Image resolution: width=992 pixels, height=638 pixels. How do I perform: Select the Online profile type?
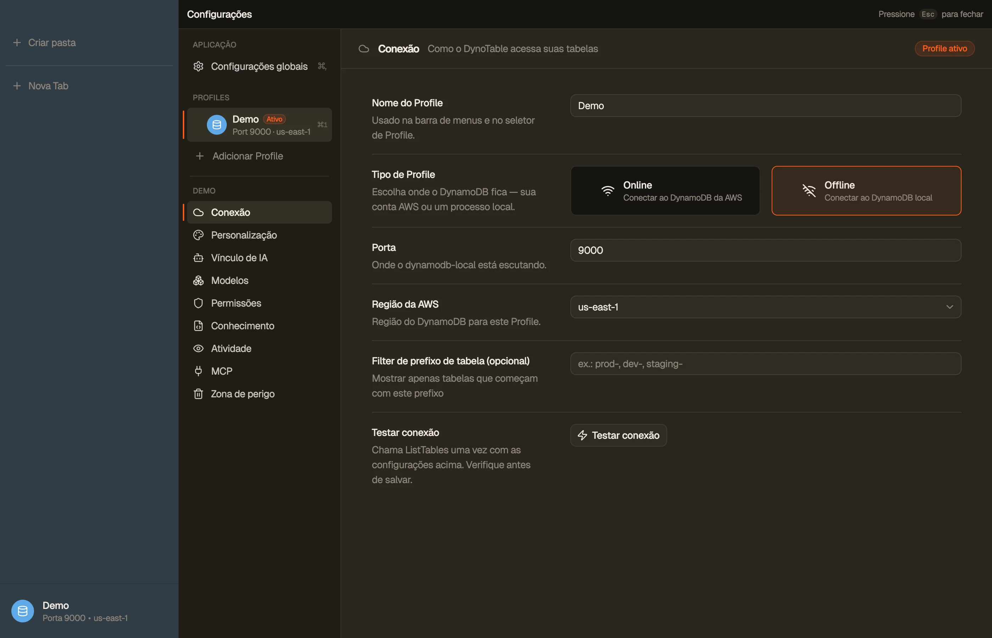(x=665, y=191)
